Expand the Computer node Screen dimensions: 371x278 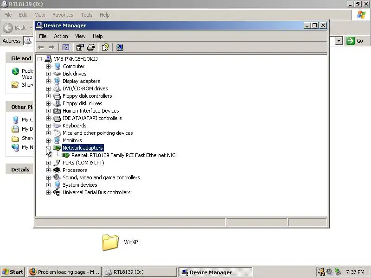pos(48,66)
